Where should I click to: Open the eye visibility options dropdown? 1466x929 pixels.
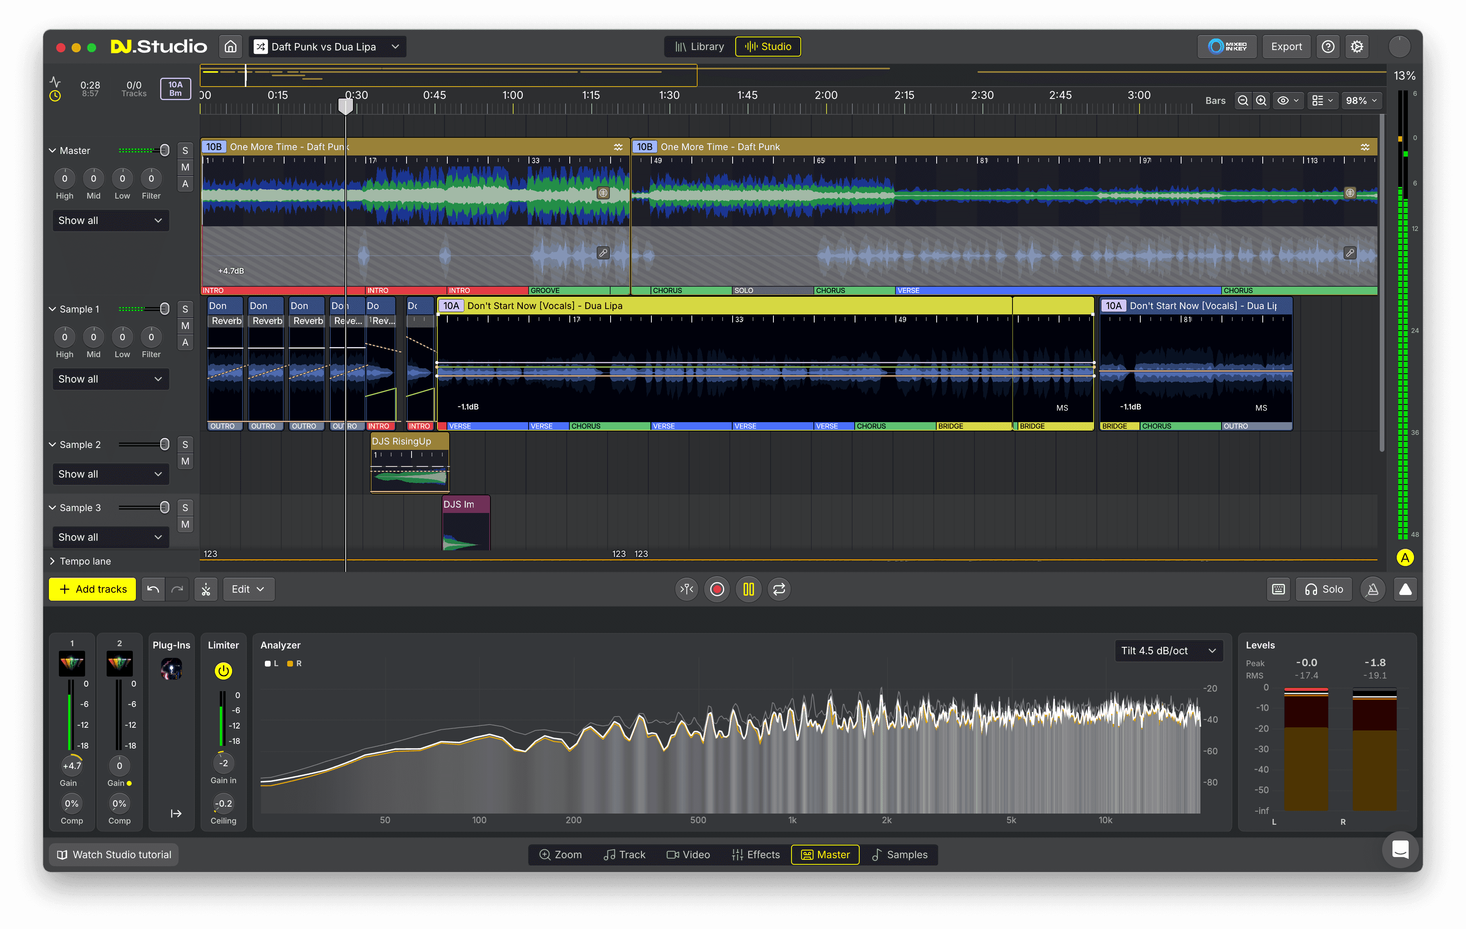point(1288,100)
